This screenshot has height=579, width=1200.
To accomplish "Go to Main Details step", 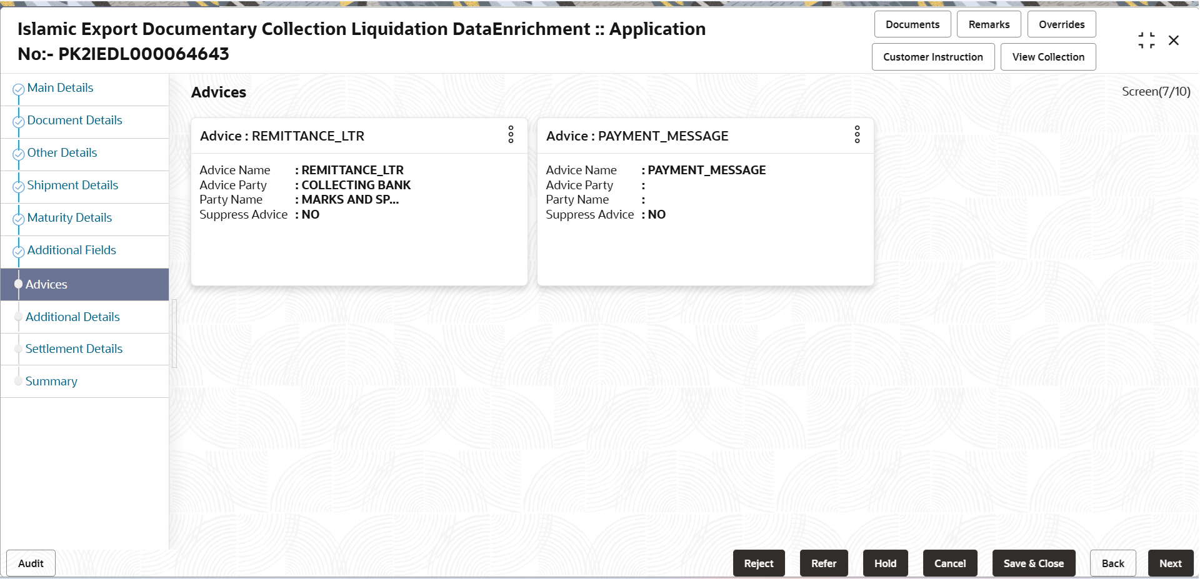I will tap(60, 88).
